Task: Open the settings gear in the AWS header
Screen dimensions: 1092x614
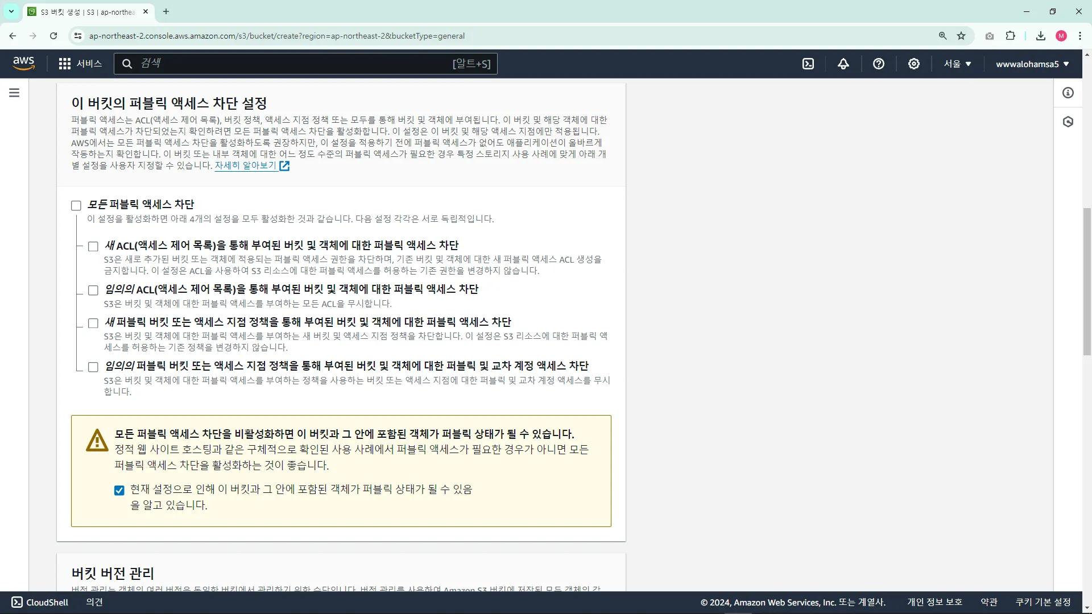Action: click(x=914, y=64)
